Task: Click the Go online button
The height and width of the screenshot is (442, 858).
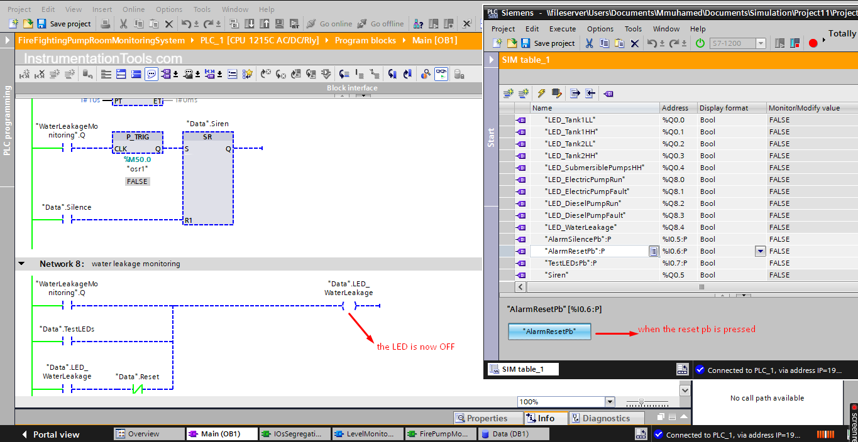Action: coord(329,24)
